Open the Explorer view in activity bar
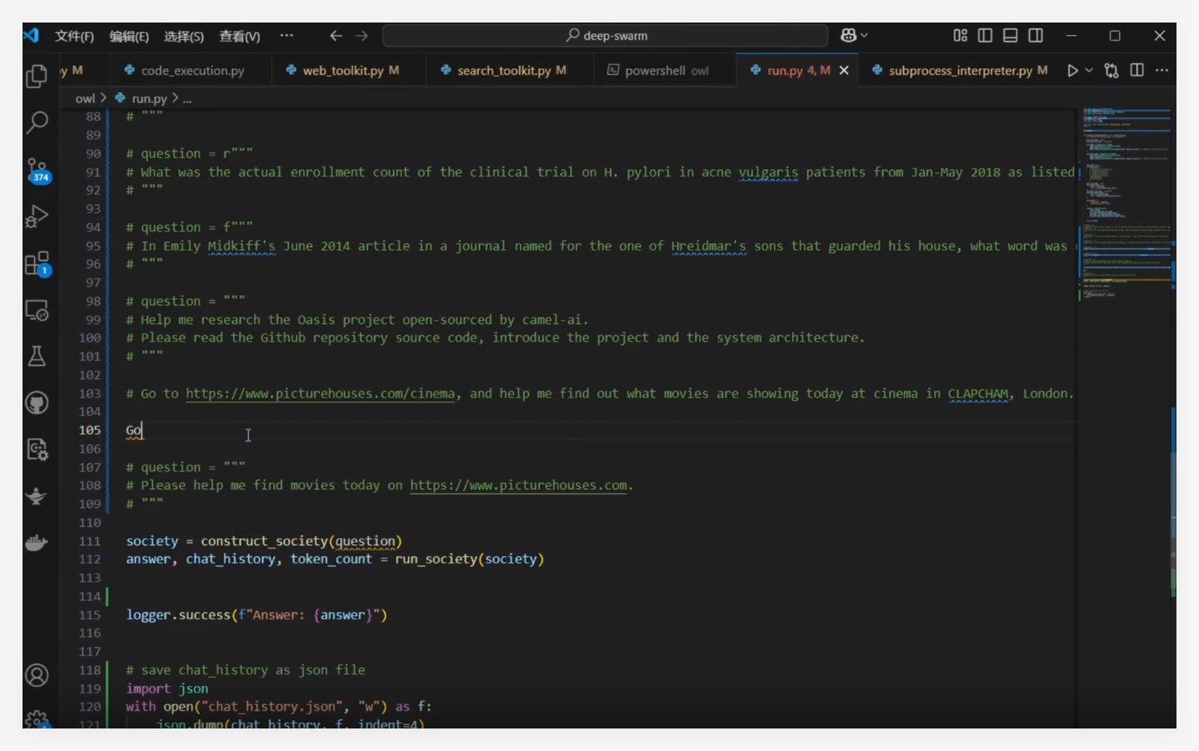The image size is (1199, 751). (36, 76)
